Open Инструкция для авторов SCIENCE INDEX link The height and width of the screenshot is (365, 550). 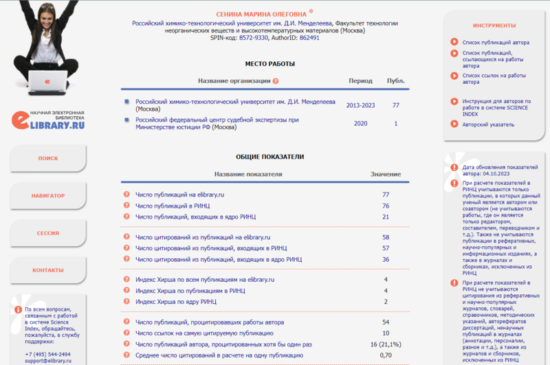pyautogui.click(x=496, y=108)
